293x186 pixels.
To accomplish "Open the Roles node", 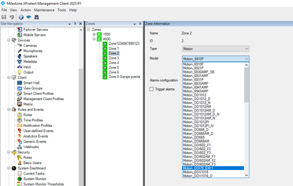I will tap(28, 157).
